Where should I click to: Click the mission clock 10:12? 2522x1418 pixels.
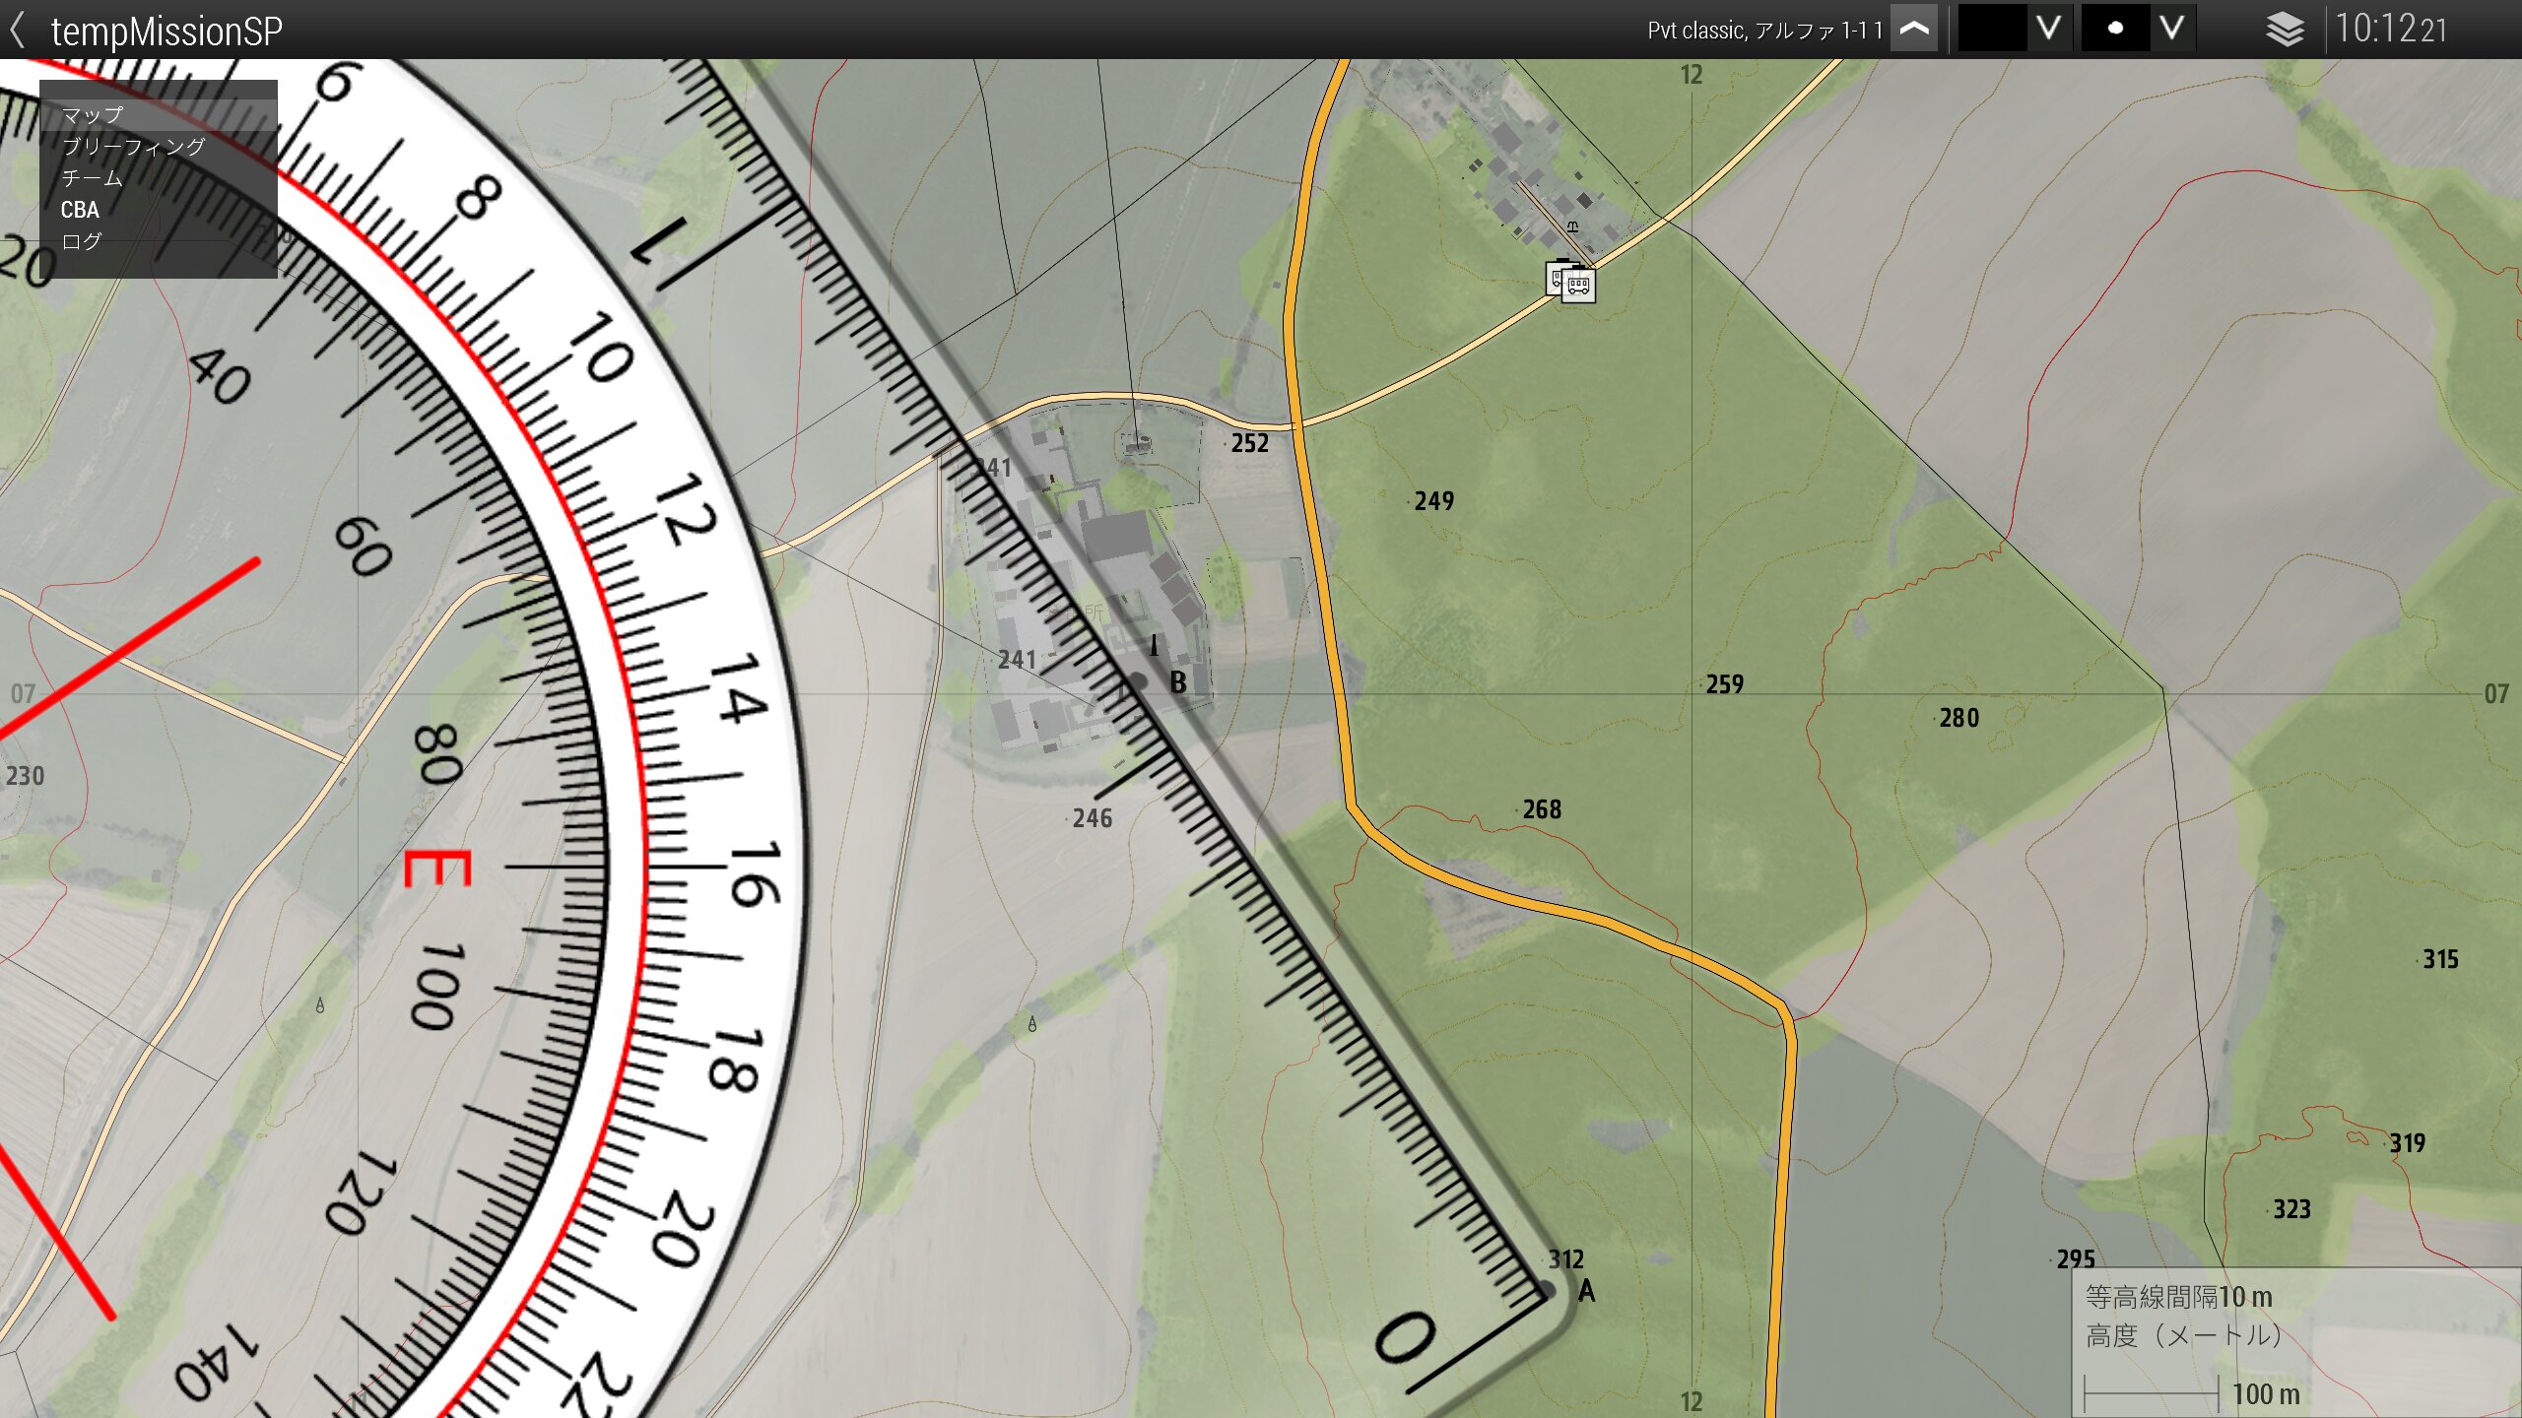(x=2390, y=30)
